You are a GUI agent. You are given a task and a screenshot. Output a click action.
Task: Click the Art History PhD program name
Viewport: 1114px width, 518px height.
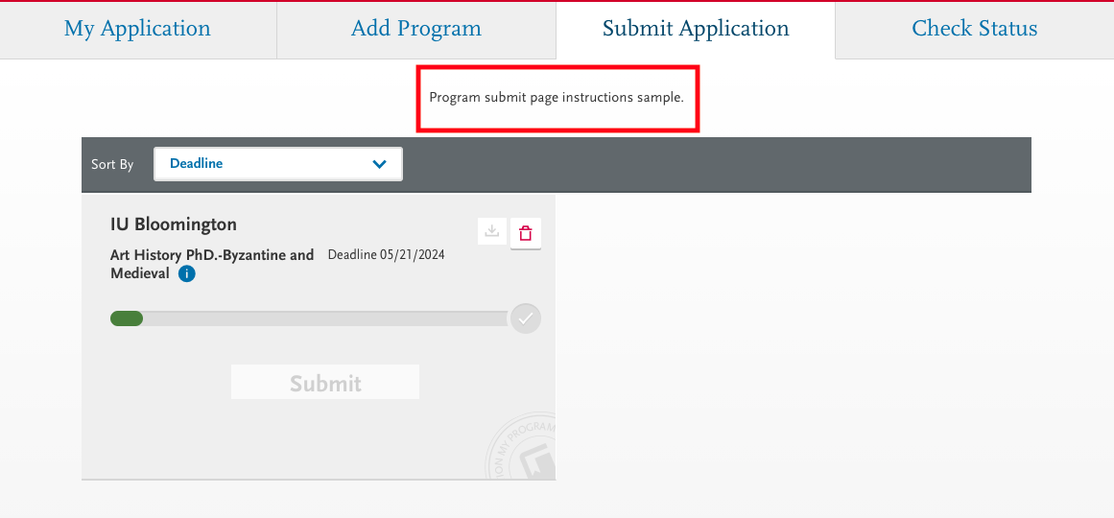(x=211, y=255)
